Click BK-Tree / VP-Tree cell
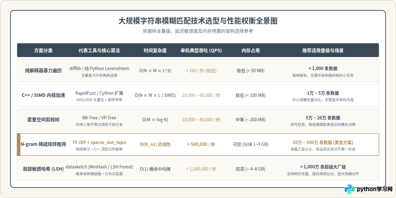This screenshot has height=198, width=396. coord(99,118)
